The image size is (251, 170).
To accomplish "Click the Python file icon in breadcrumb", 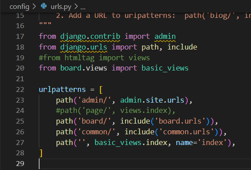I will click(44, 6).
